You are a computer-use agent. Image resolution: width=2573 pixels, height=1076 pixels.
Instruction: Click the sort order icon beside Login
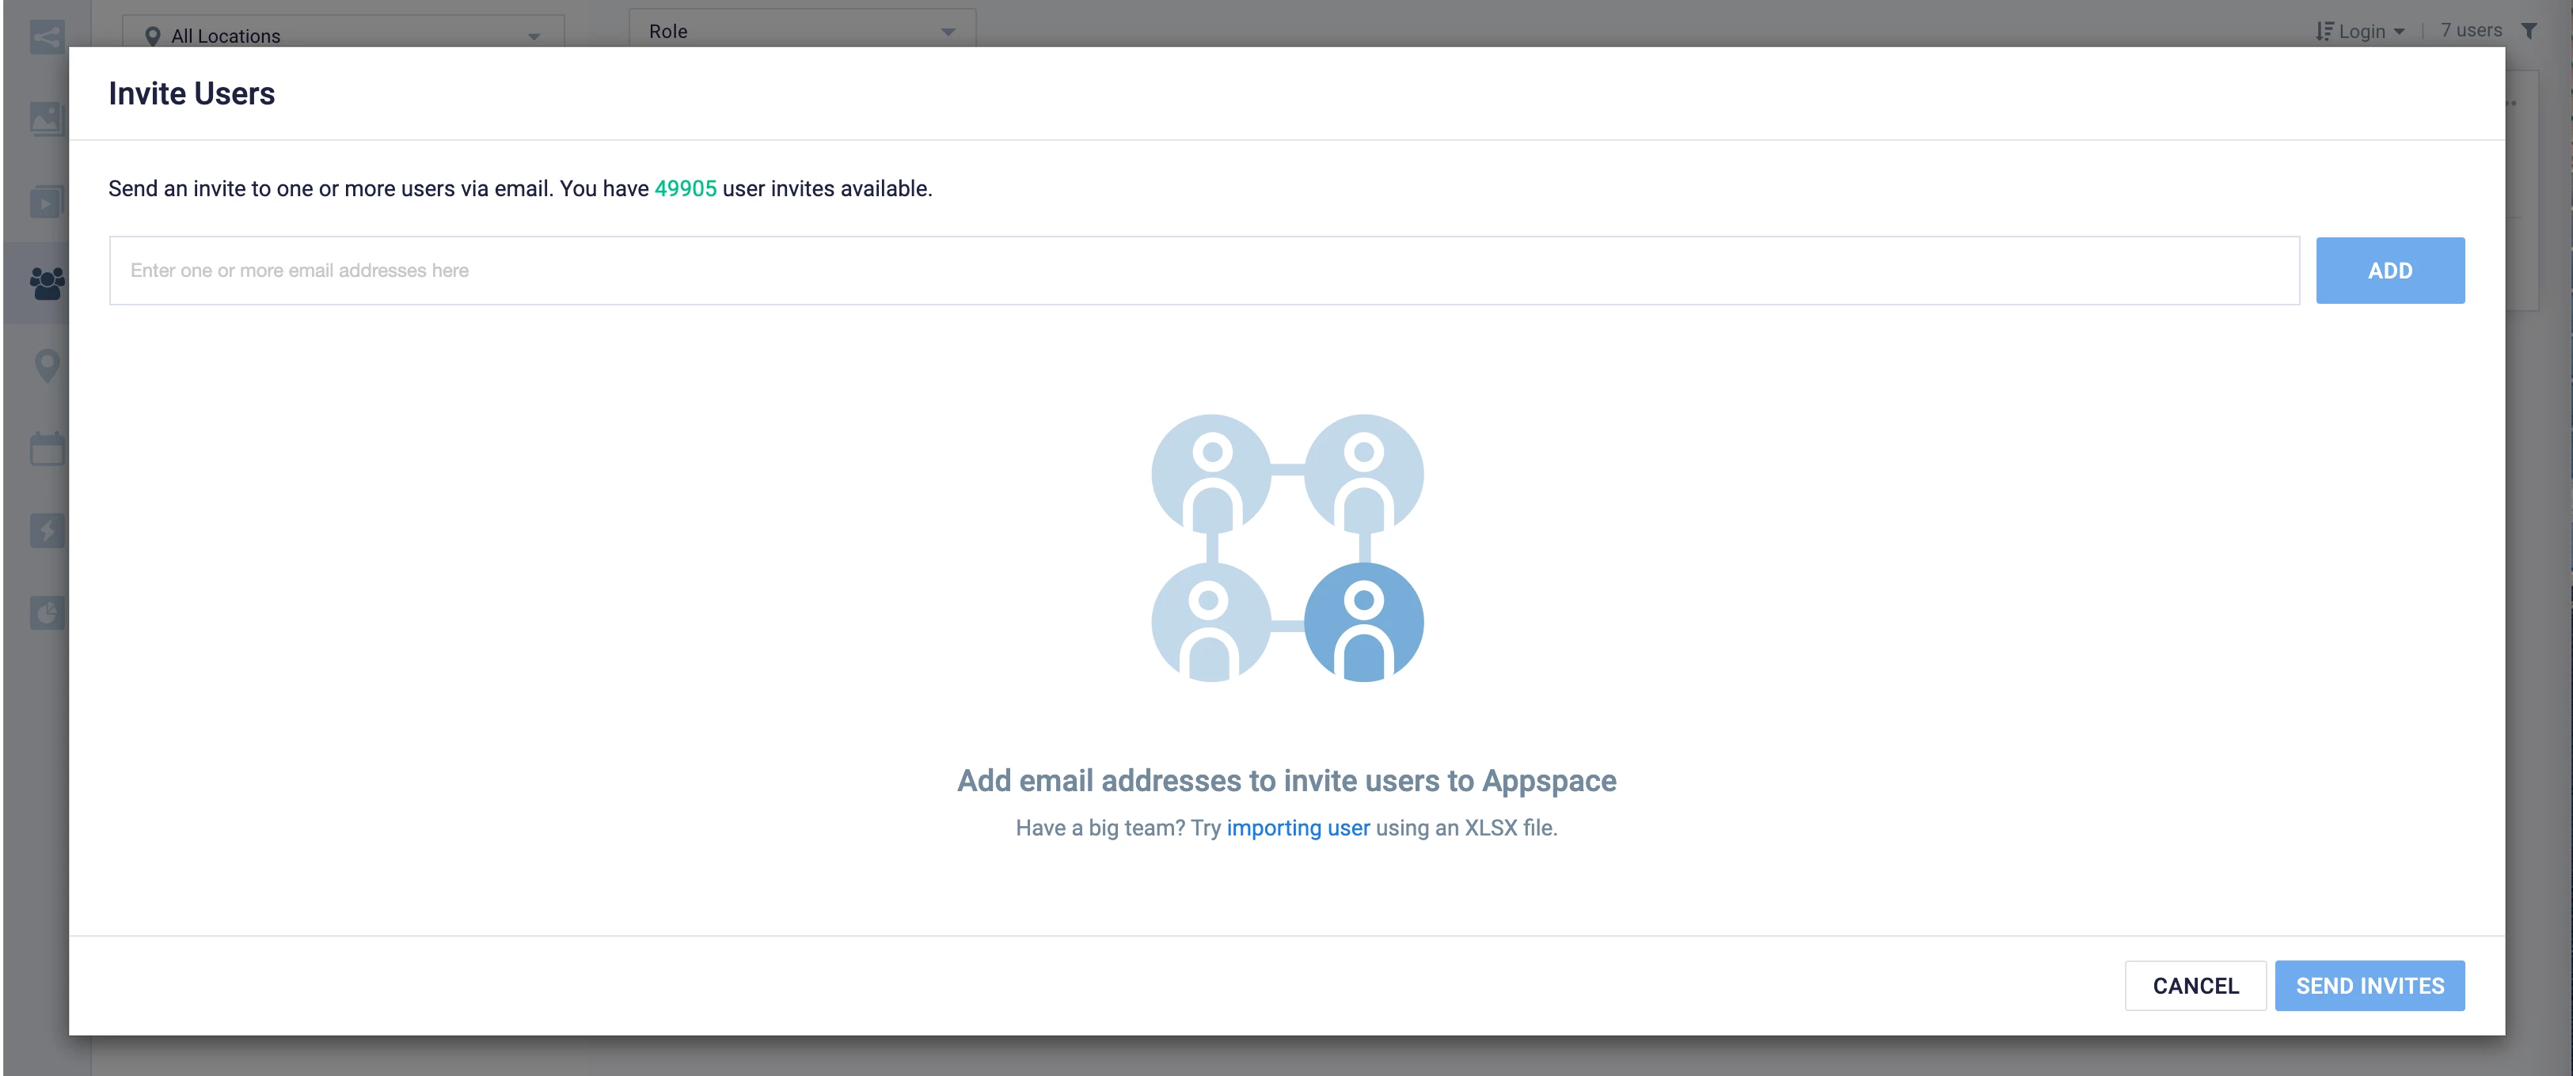(x=2324, y=32)
